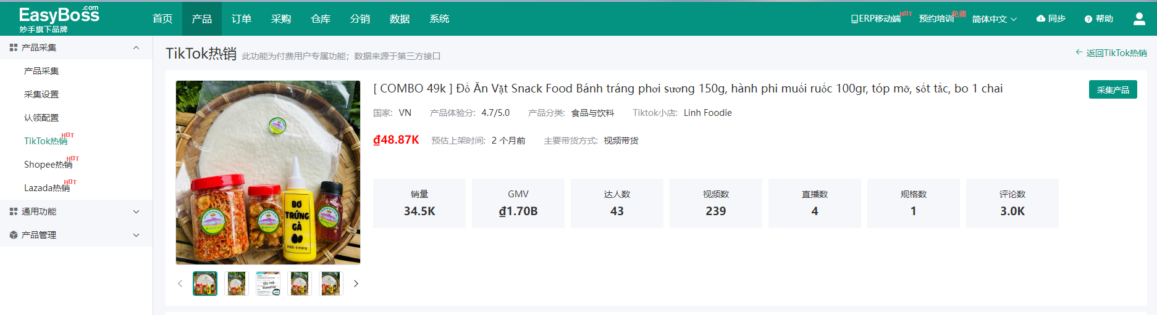The image size is (1157, 315).
Task: Open the help question mark icon 帮助
Action: coord(1098,18)
